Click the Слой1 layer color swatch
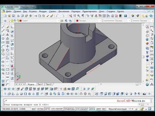Image resolution: width=155 pixels, height=116 pixels. [x=21, y=21]
